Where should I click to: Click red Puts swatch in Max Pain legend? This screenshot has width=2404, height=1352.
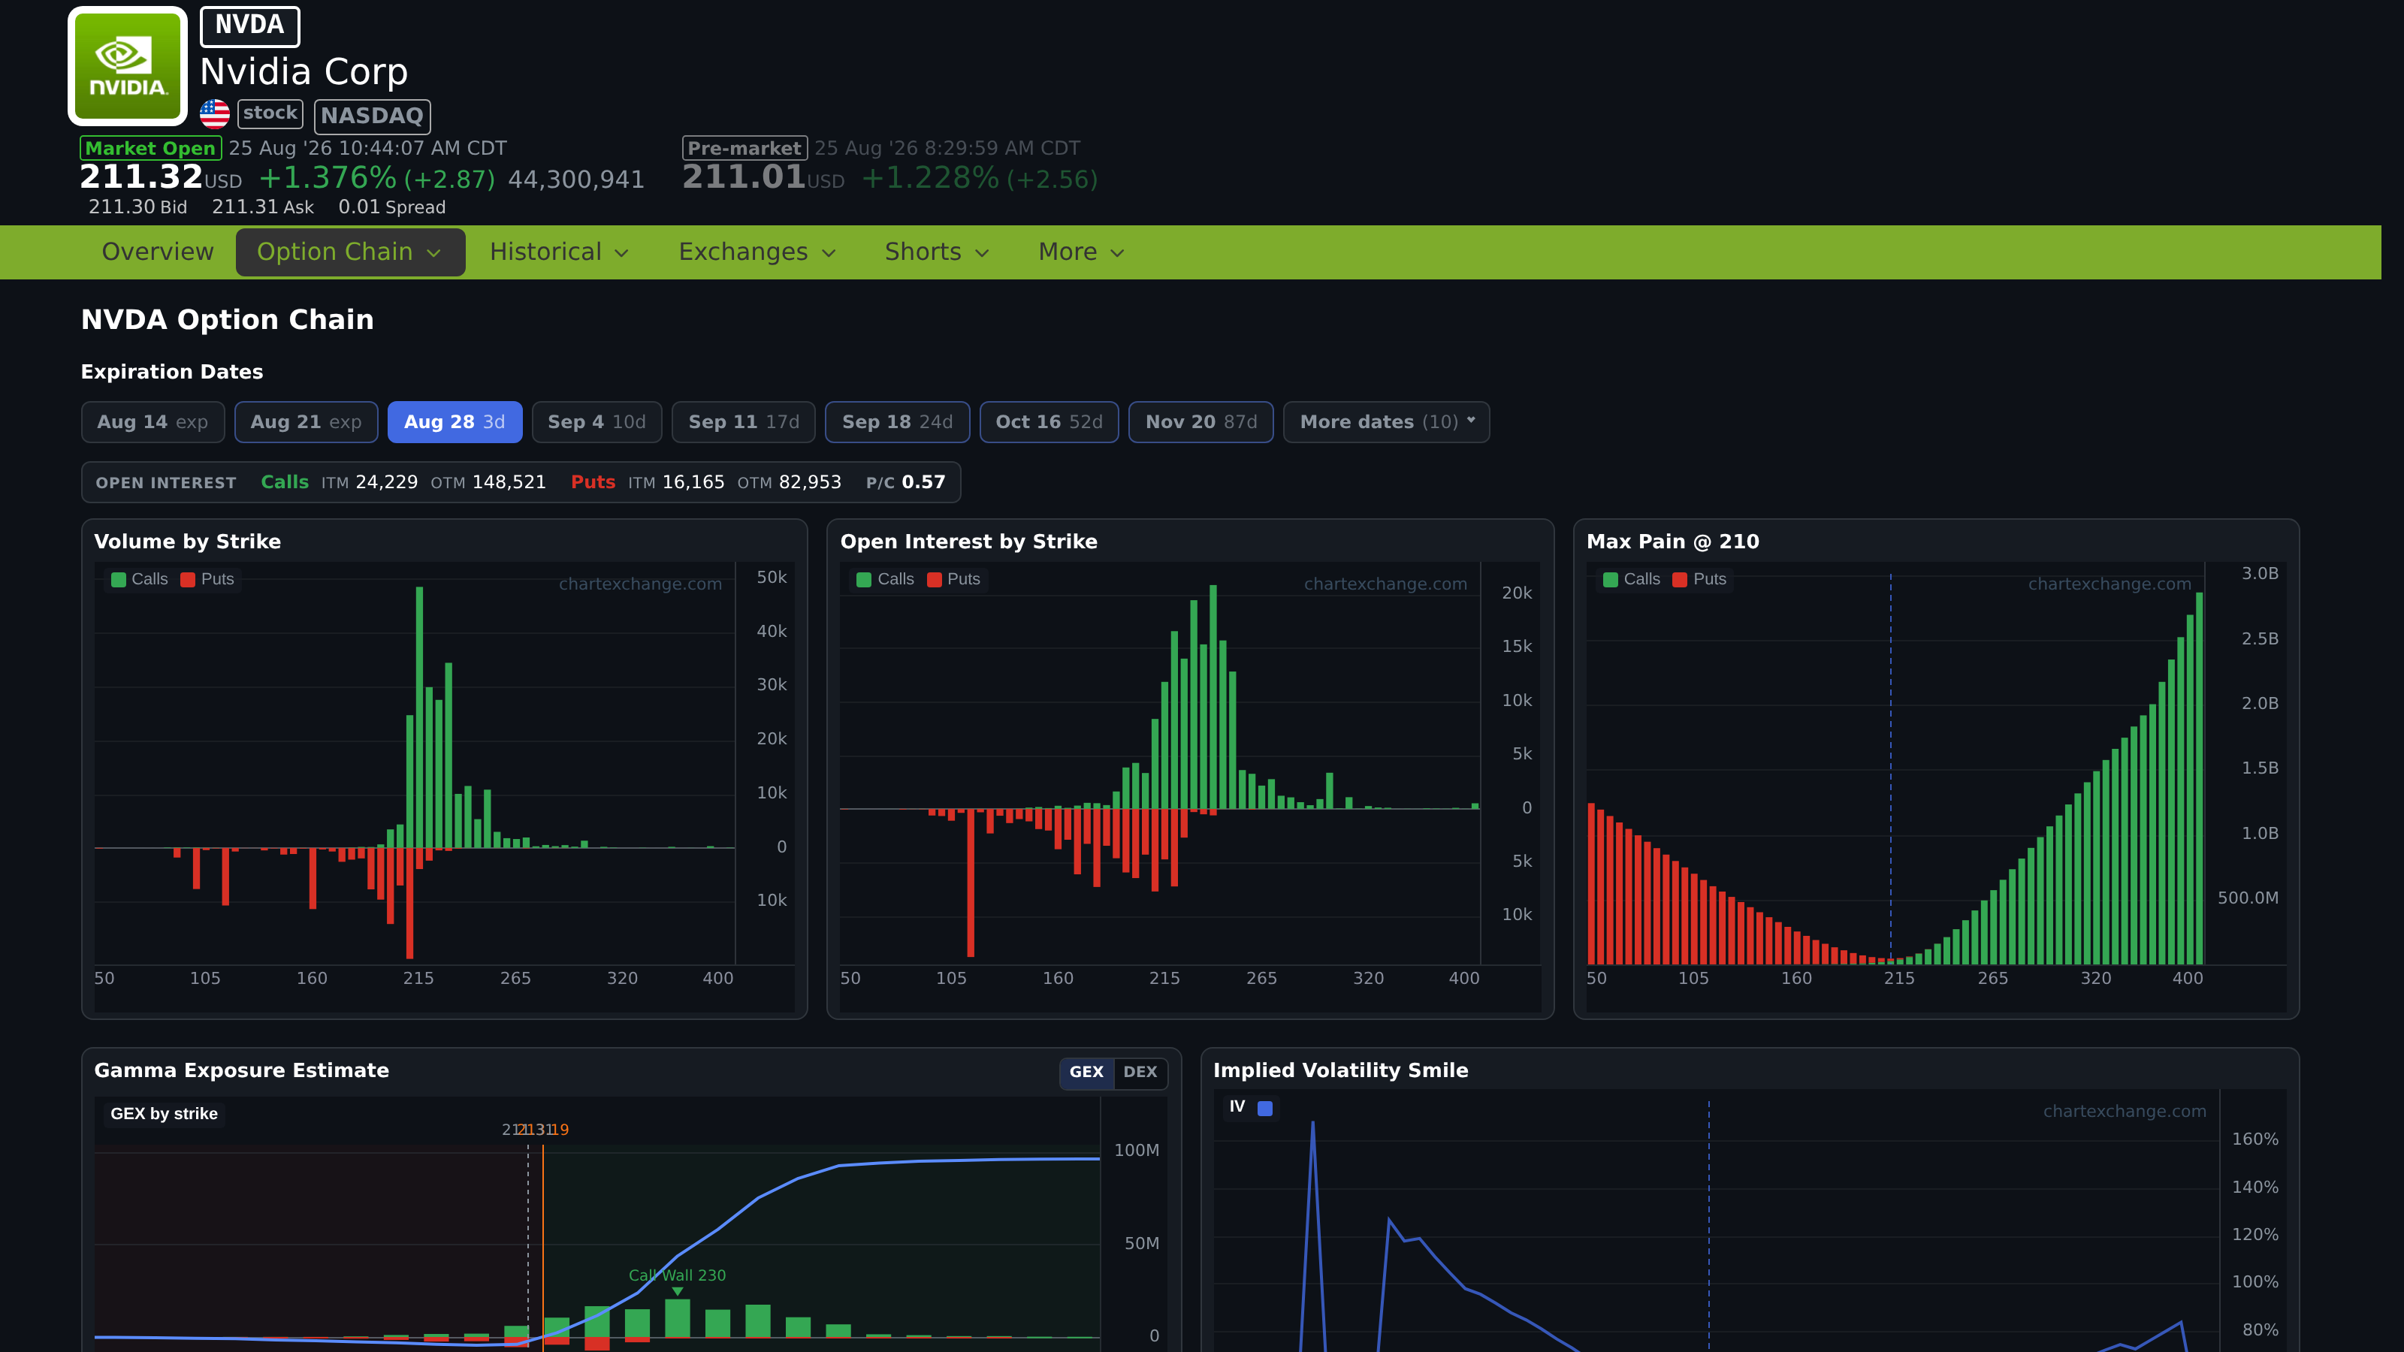point(1680,579)
